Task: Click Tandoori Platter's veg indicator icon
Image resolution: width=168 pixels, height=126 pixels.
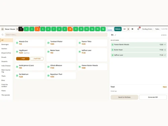Action: (x=48, y=43)
